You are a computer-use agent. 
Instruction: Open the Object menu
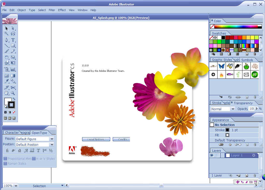[22, 10]
